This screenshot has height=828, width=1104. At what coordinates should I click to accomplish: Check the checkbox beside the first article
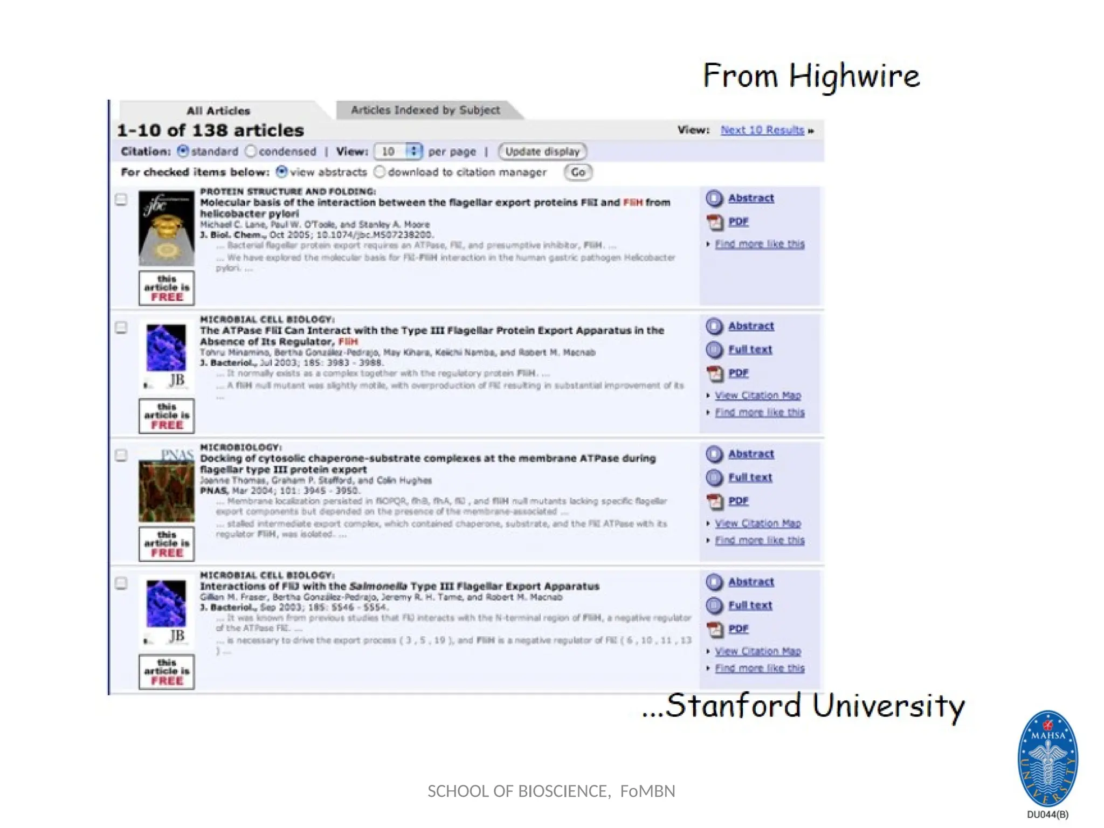[x=121, y=199]
